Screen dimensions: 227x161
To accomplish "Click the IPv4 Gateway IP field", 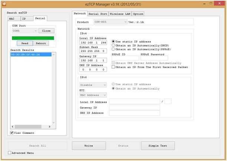I will click(93, 60).
